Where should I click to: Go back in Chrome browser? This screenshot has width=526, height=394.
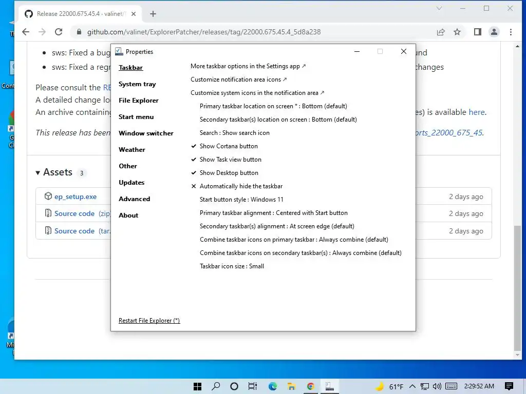(x=26, y=32)
